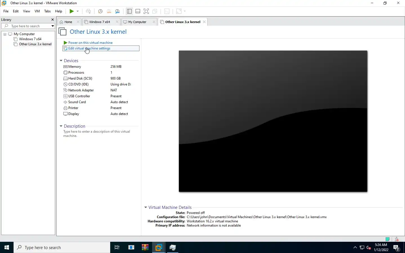Image resolution: width=405 pixels, height=253 pixels.
Task: Open the Help menu
Action: [58, 11]
